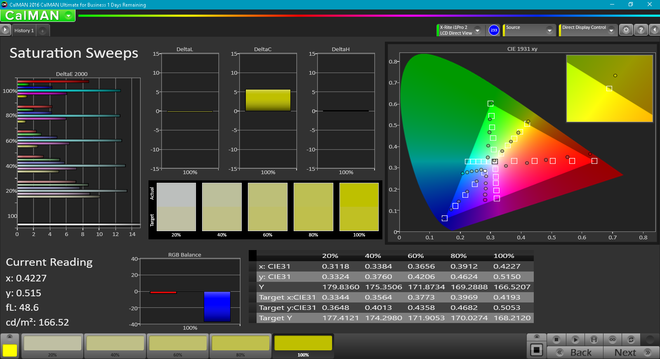The height and width of the screenshot is (359, 660).
Task: Click the 20% Actual/Target comparison patch
Action: click(x=176, y=207)
